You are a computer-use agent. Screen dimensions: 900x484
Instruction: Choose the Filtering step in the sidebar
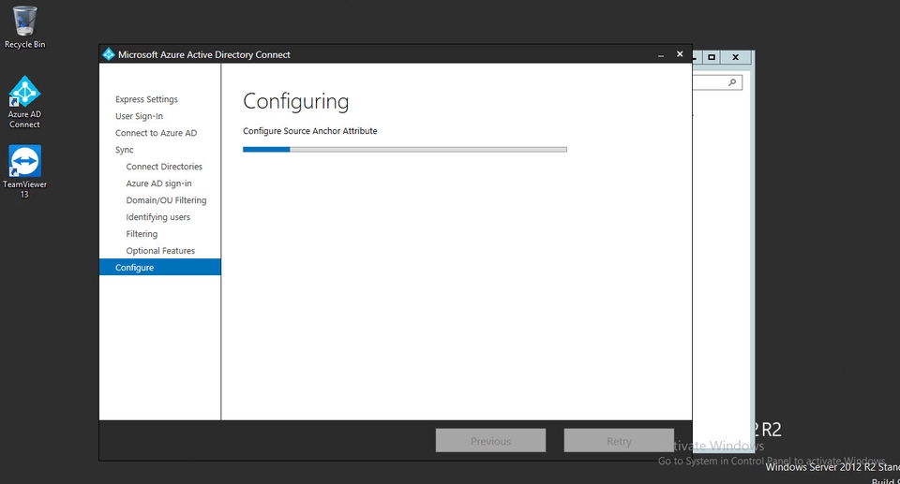click(x=142, y=234)
